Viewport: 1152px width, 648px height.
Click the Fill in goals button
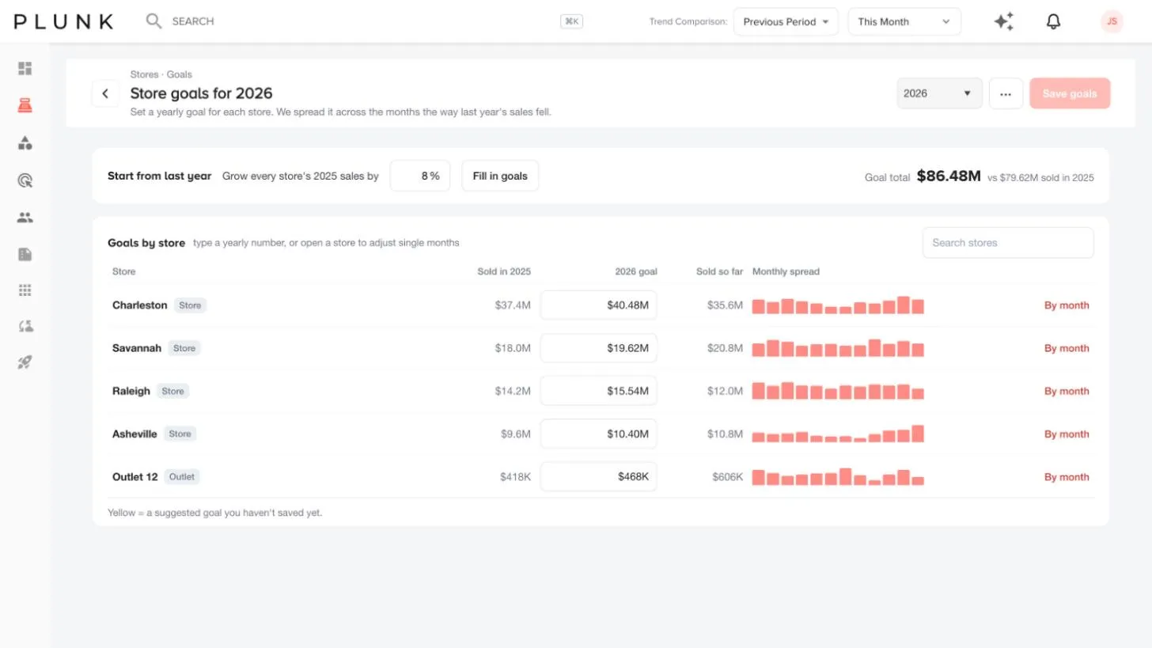pos(500,176)
